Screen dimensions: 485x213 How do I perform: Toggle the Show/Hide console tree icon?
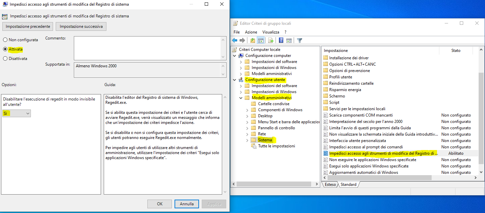pyautogui.click(x=260, y=41)
